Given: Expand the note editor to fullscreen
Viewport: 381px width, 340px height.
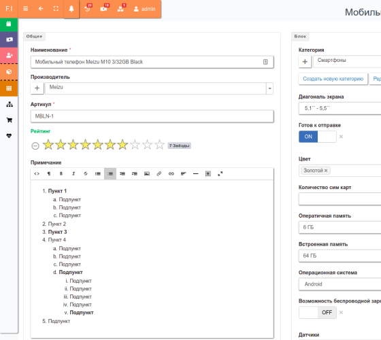Looking at the screenshot, I should click(220, 173).
